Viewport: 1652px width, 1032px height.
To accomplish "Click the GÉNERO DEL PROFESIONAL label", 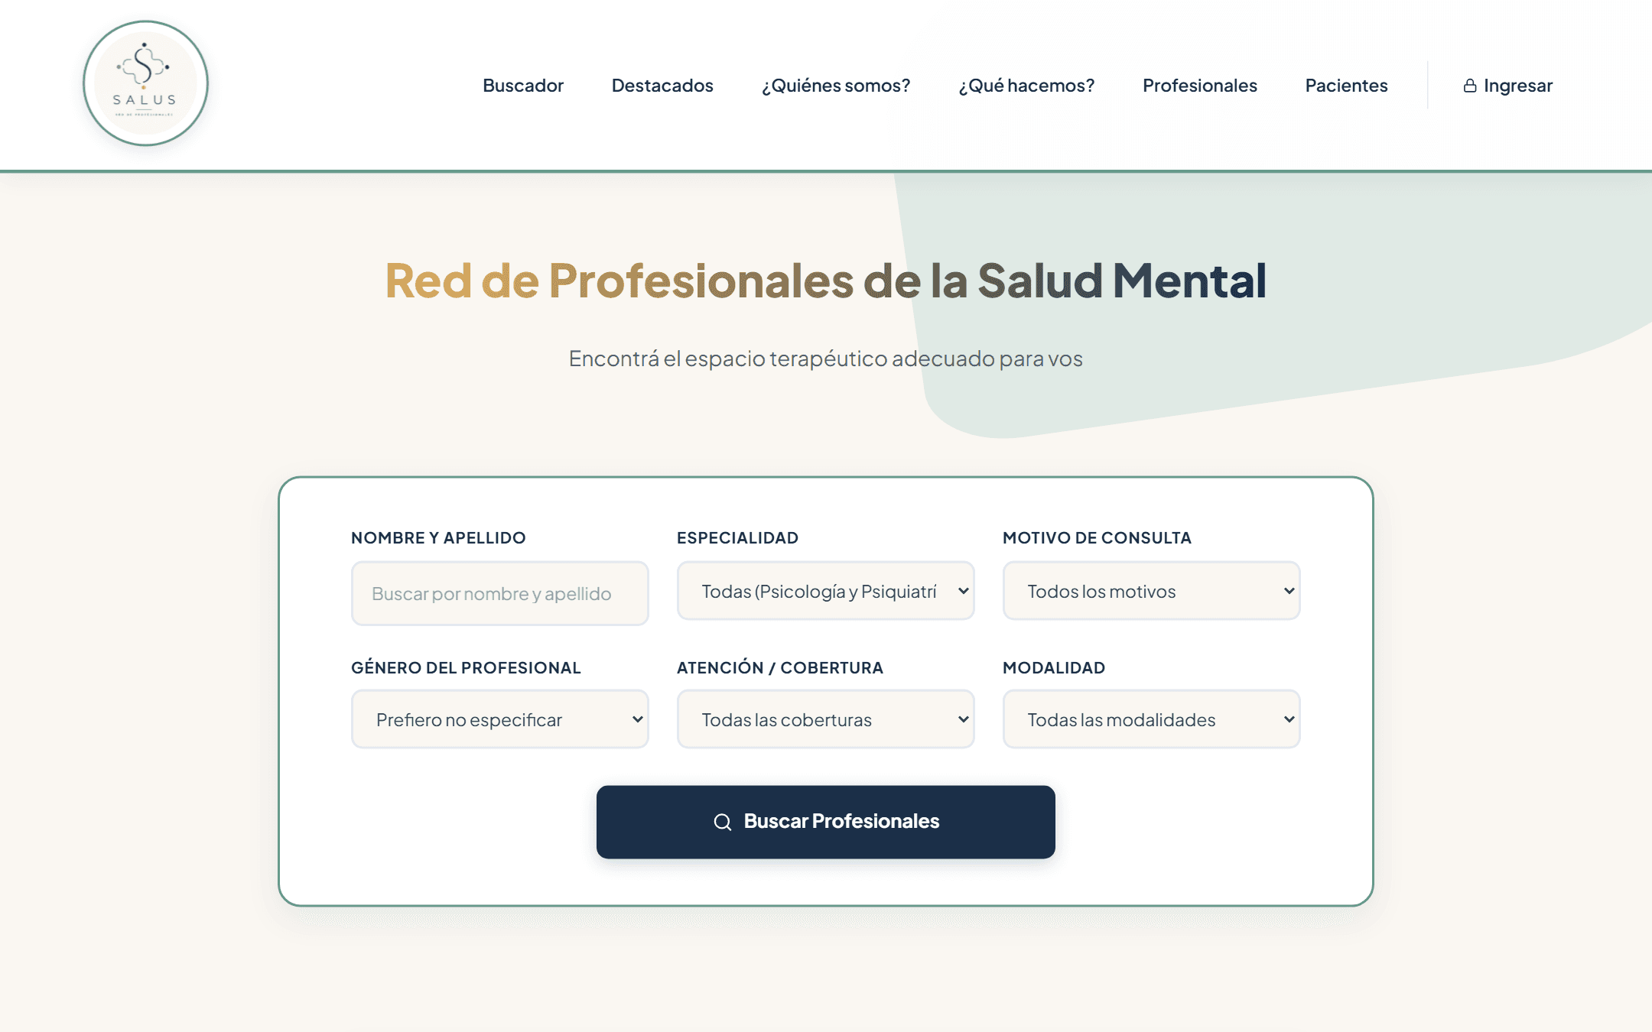I will tap(466, 667).
